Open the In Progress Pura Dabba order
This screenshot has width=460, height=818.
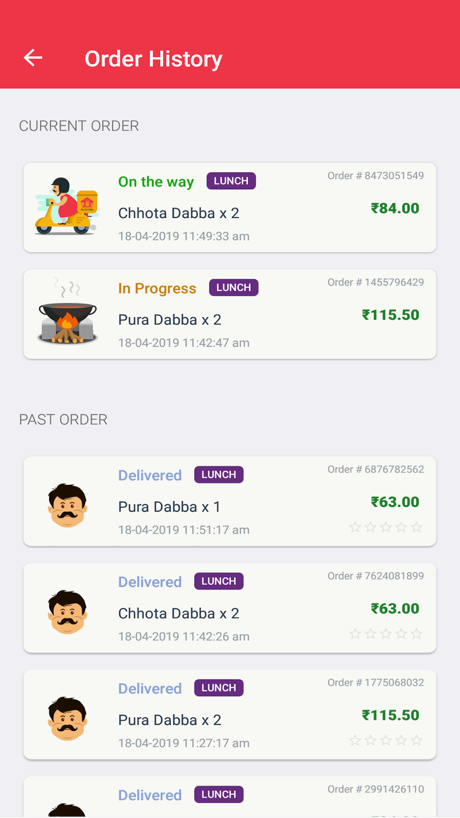[x=230, y=314]
